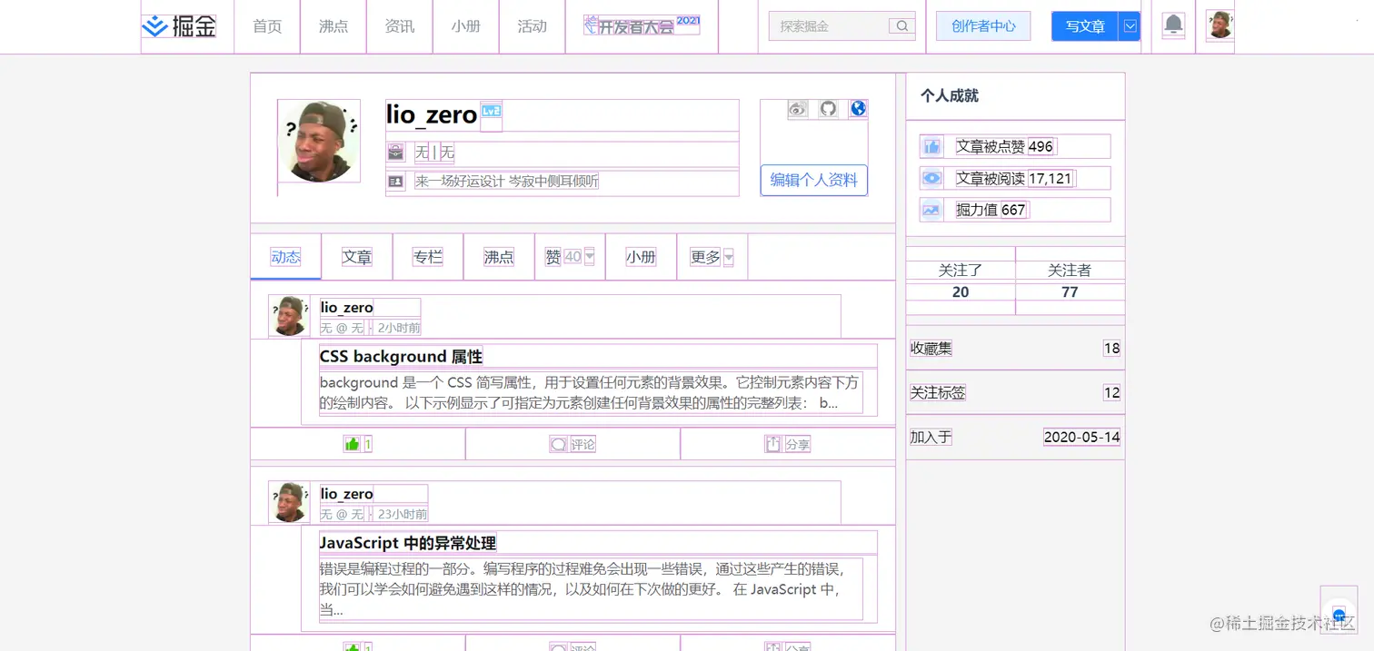Click lio_zero author name on the 23小时前 post
This screenshot has width=1374, height=651.
click(346, 493)
